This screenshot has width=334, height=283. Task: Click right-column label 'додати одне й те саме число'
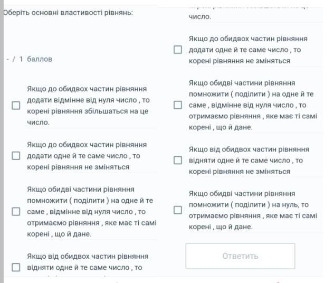pyautogui.click(x=245, y=50)
